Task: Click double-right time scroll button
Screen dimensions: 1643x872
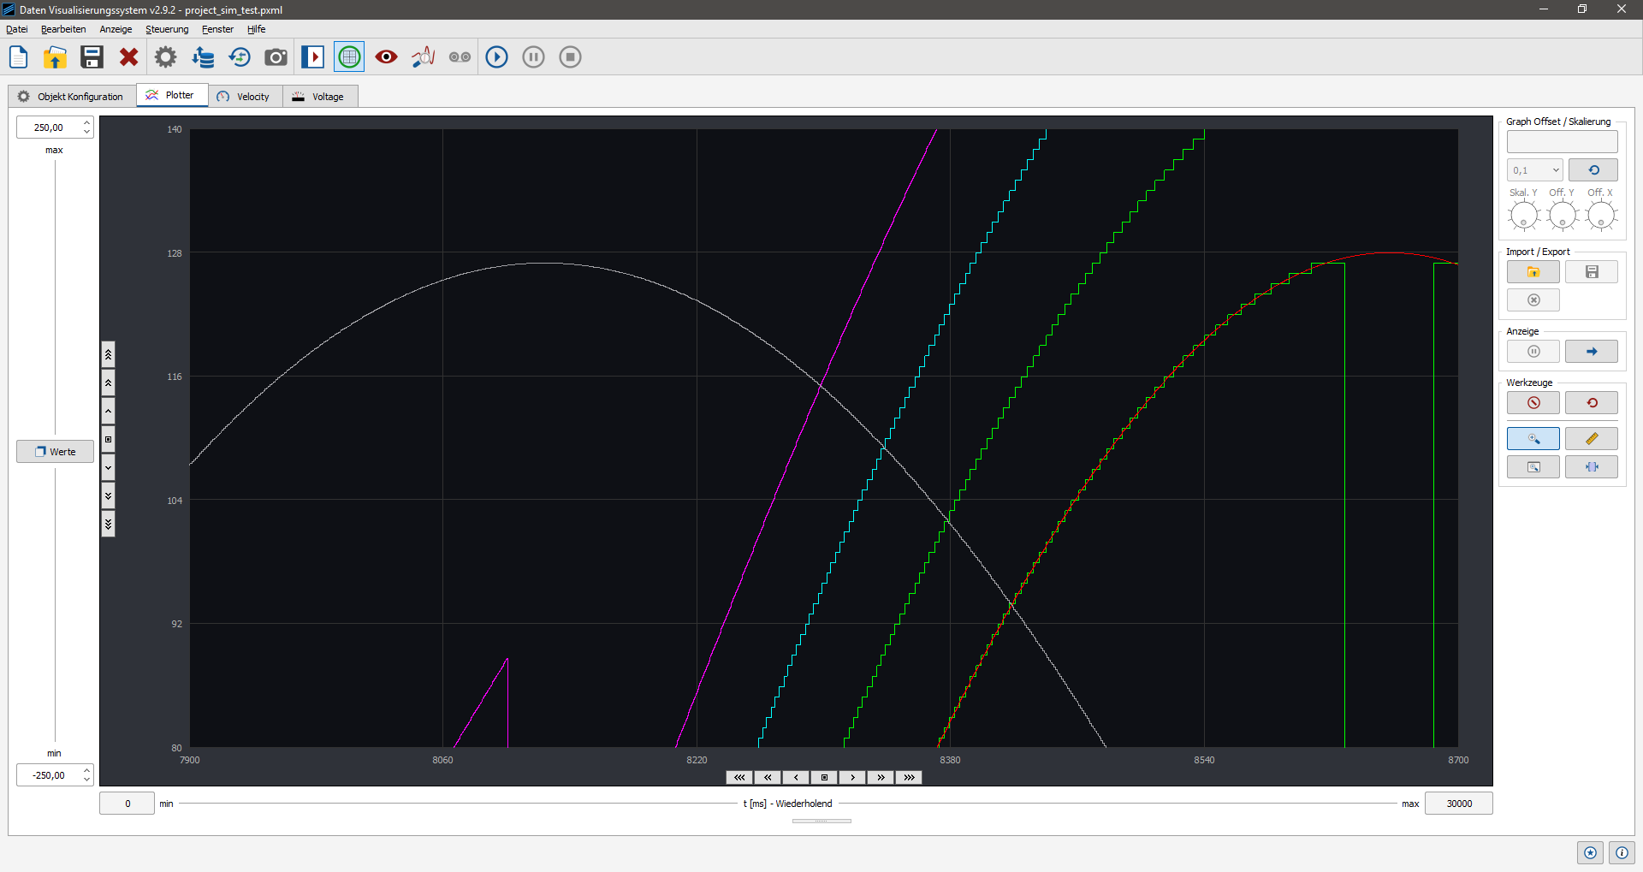Action: tap(881, 778)
